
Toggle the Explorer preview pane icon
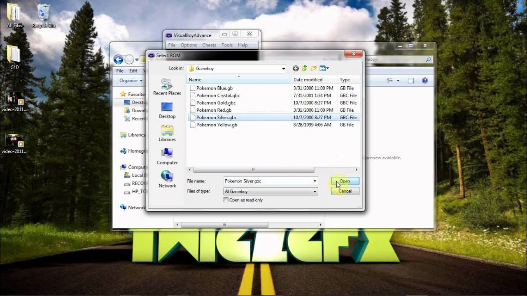pos(410,81)
